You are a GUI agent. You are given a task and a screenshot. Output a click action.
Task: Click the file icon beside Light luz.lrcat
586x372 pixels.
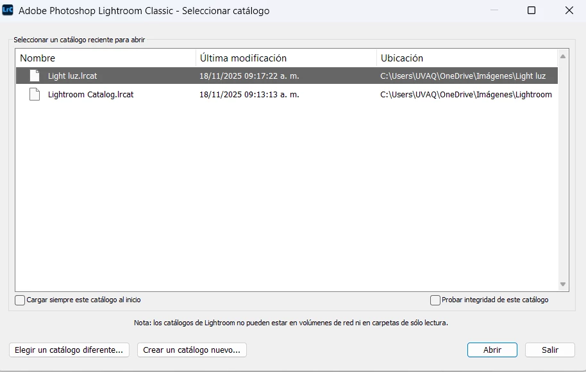click(35, 76)
